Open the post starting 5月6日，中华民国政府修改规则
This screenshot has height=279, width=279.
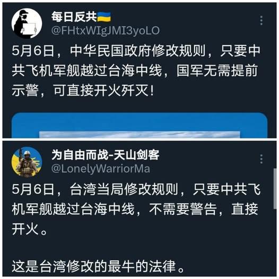pyautogui.click(x=136, y=71)
